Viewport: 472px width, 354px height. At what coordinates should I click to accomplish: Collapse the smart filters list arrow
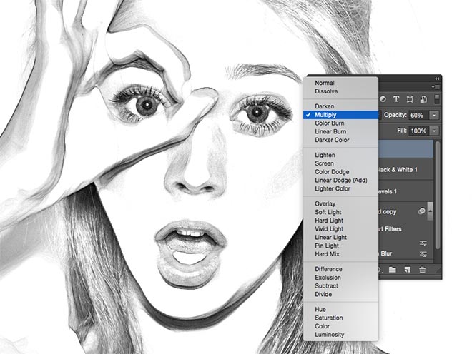(431, 211)
